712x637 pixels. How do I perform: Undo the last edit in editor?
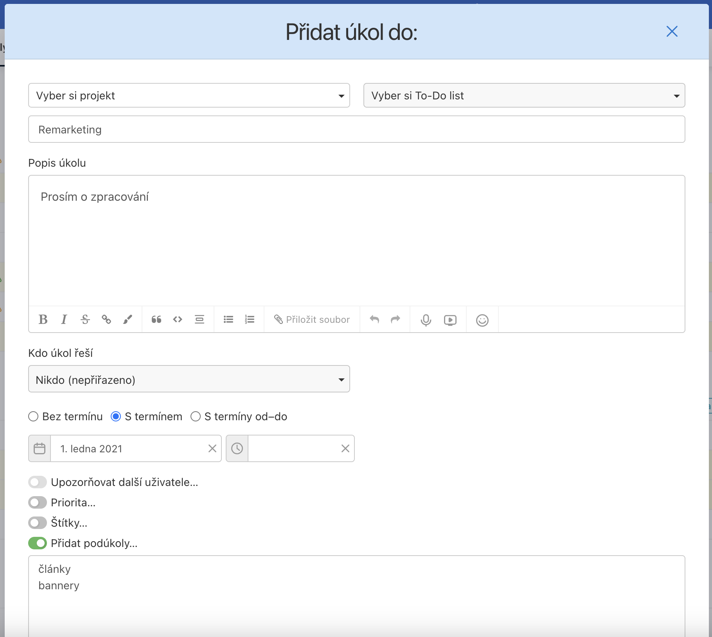pyautogui.click(x=374, y=320)
